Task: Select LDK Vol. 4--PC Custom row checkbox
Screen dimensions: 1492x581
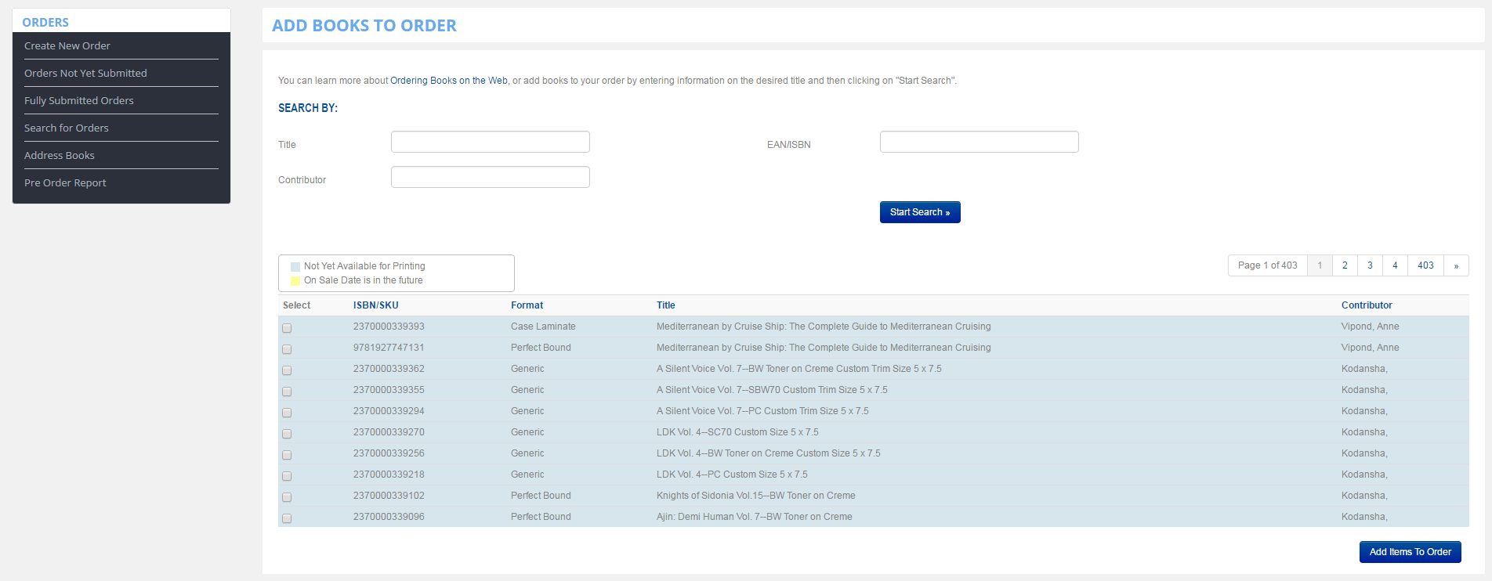Action: (287, 476)
